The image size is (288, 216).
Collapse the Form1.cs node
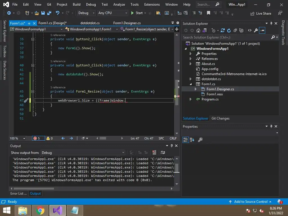(x=190, y=84)
